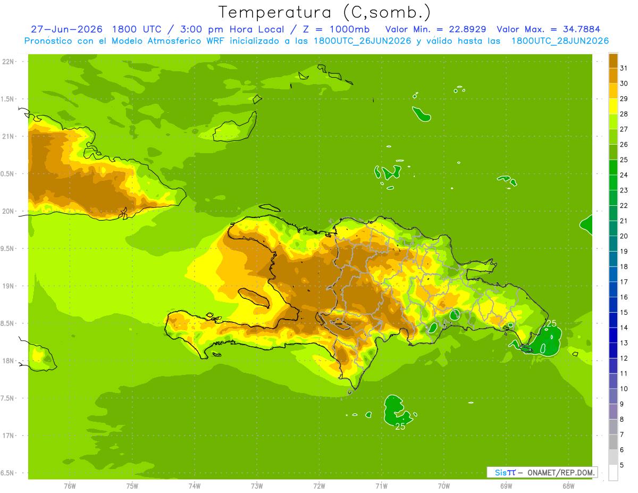Click colorbar label "5" at the legend bottom

[622, 465]
